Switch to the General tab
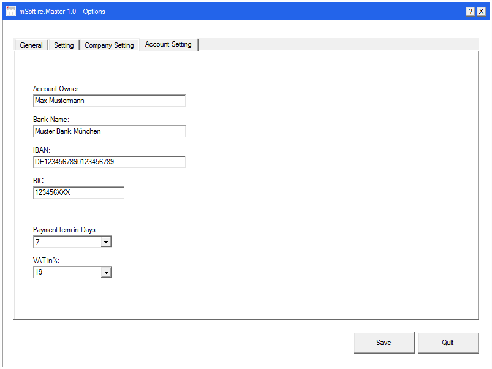This screenshot has width=492, height=369. (x=31, y=45)
